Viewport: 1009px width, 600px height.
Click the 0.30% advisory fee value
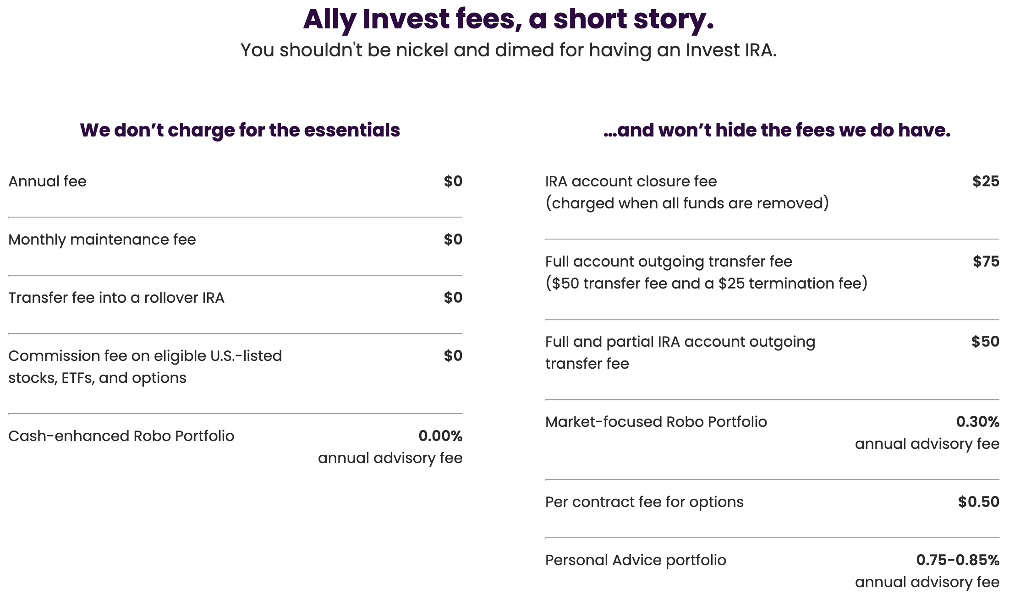click(x=977, y=422)
